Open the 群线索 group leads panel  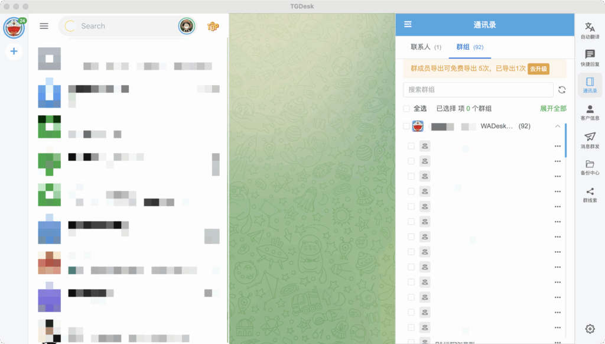pyautogui.click(x=590, y=193)
